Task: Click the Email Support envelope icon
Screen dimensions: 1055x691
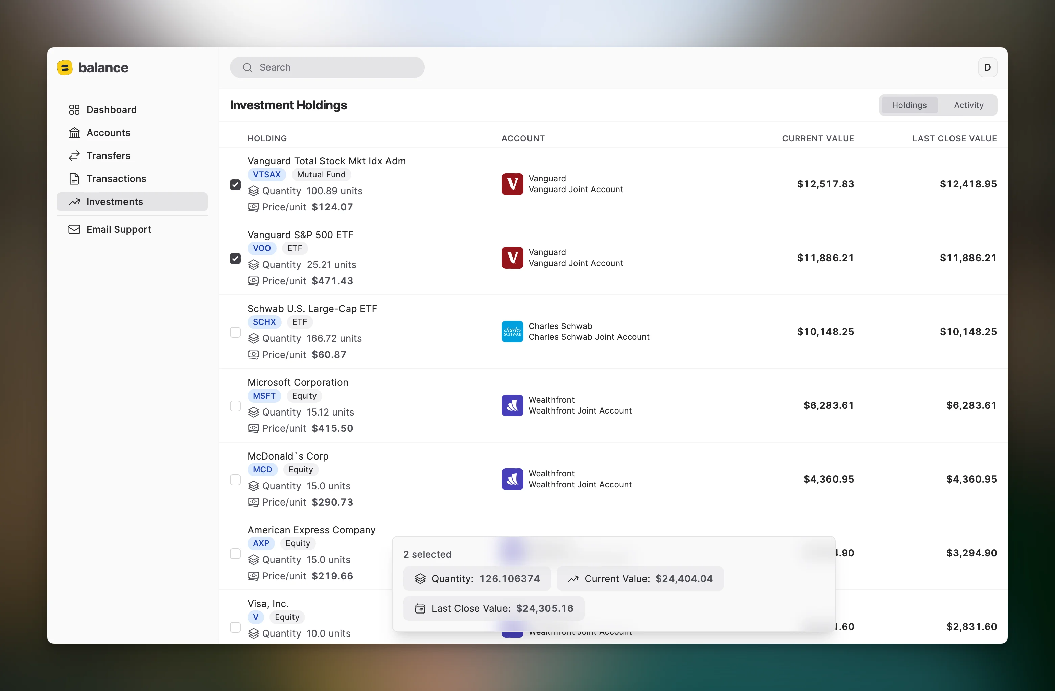Action: point(74,229)
